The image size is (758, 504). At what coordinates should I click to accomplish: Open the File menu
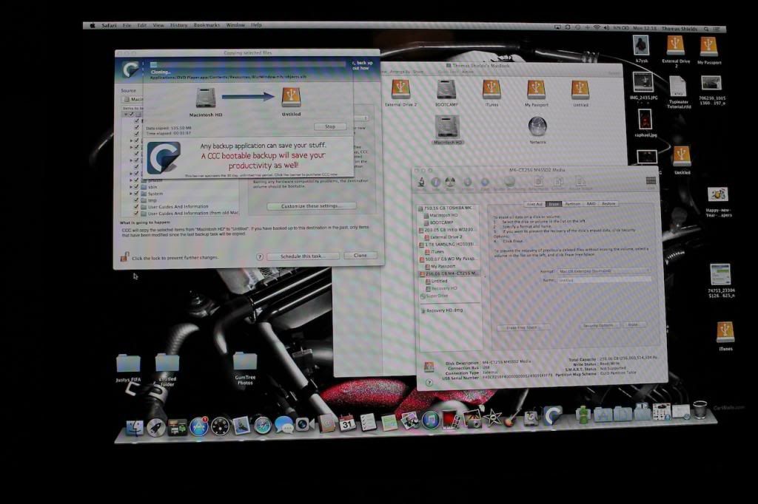tap(127, 25)
